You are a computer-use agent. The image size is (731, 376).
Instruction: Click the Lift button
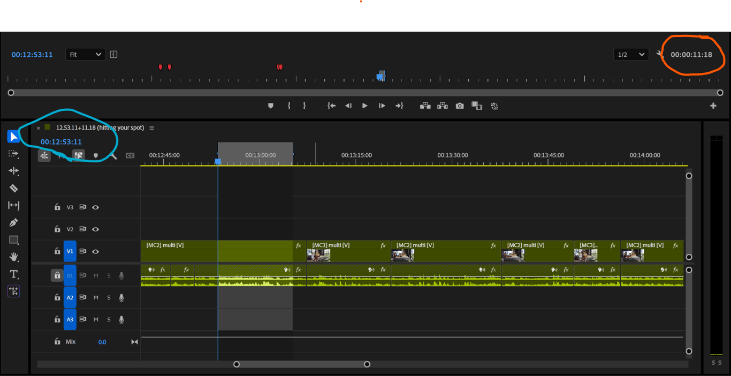(x=425, y=106)
